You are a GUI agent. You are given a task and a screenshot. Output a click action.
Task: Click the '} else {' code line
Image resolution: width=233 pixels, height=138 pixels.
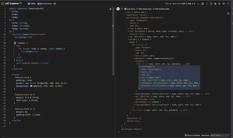pyautogui.click(x=19, y=60)
